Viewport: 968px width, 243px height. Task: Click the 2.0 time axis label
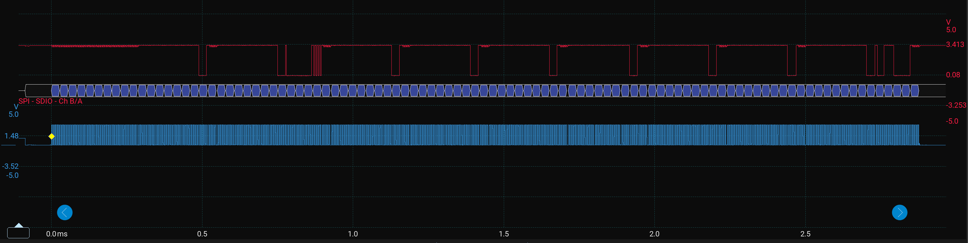[x=654, y=234]
